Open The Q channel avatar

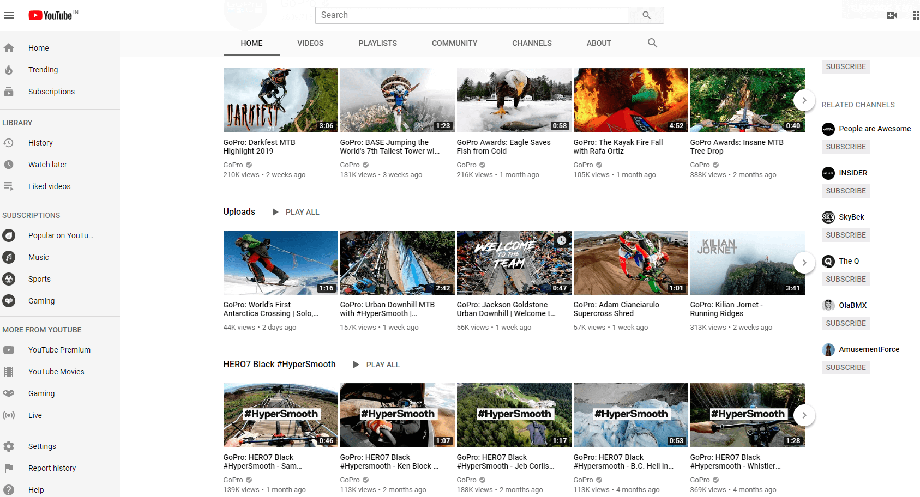(828, 262)
